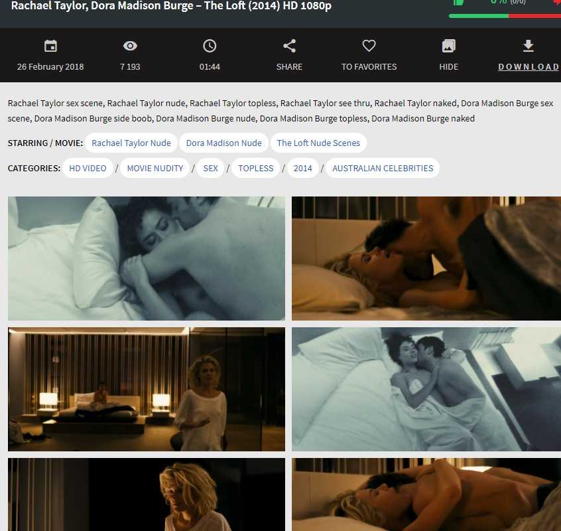Click the TO FAVORITES label
The image size is (561, 531).
point(369,67)
